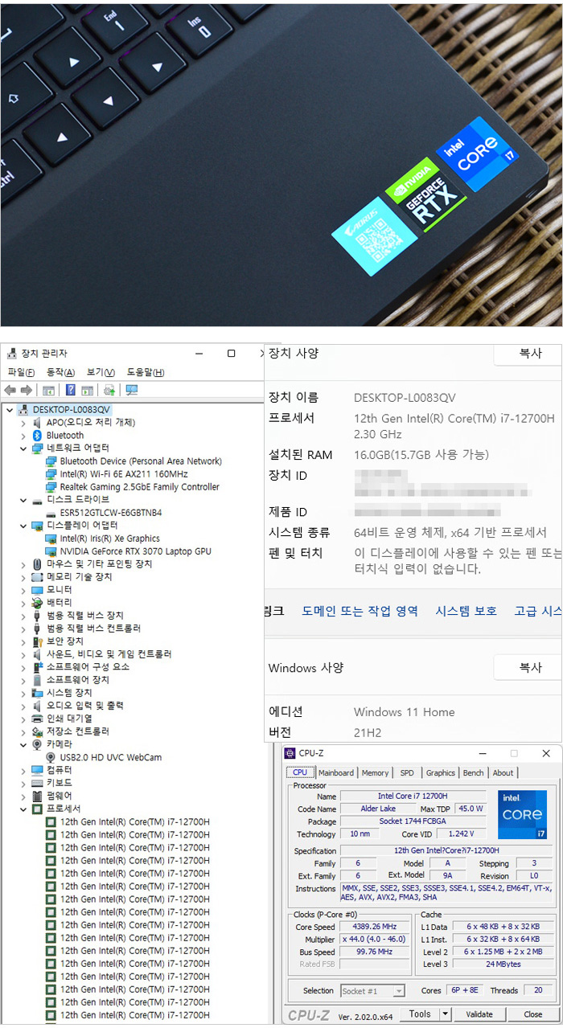Image resolution: width=563 pixels, height=1028 pixels.
Task: Click the Intel Core i7 logo in CPU-Z
Action: pyautogui.click(x=522, y=814)
